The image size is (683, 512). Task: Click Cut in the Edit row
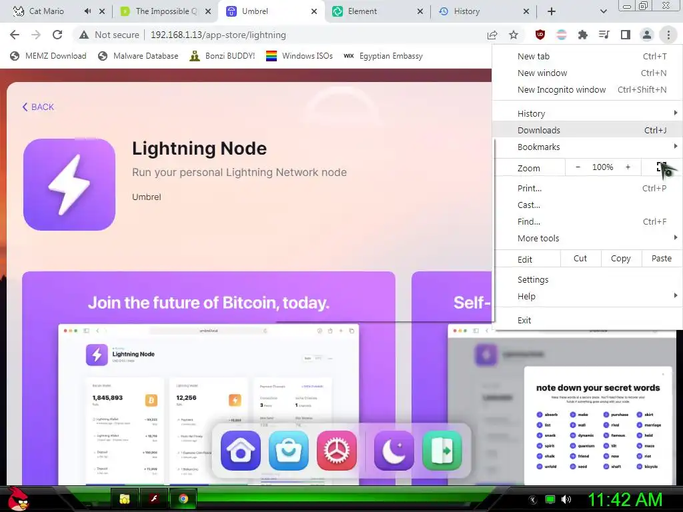[580, 259]
